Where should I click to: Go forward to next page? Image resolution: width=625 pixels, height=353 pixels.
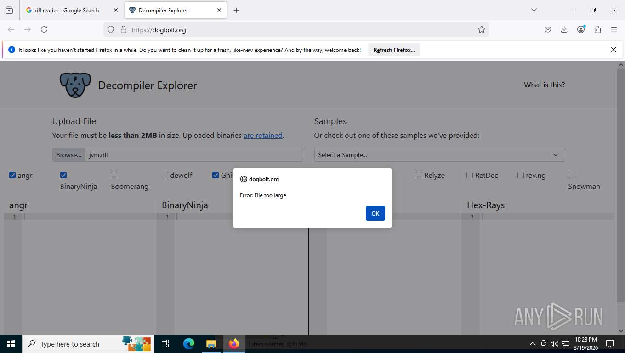(x=28, y=29)
